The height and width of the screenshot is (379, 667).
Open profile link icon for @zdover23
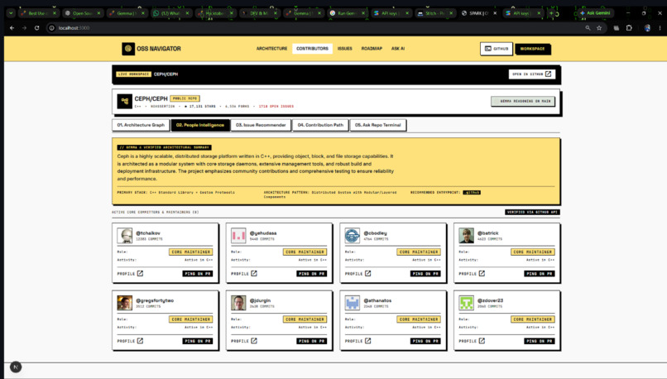[x=482, y=341]
